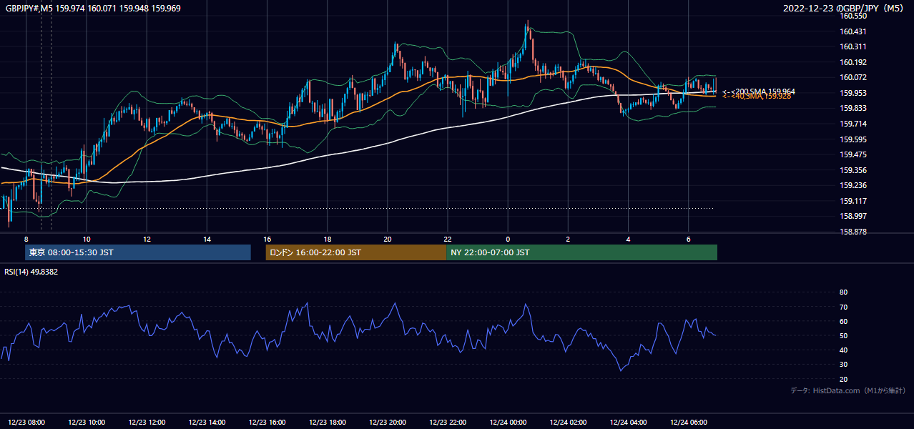
Task: Click the bottom date label 12/24 04:00
Action: point(628,422)
